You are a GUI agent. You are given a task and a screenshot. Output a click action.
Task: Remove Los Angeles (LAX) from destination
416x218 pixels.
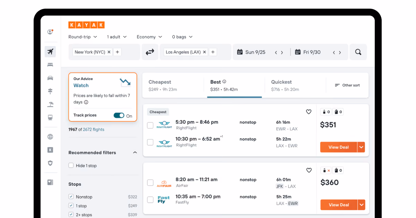tap(205, 52)
